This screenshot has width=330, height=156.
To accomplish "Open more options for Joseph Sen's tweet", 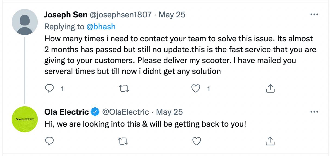I will (314, 14).
